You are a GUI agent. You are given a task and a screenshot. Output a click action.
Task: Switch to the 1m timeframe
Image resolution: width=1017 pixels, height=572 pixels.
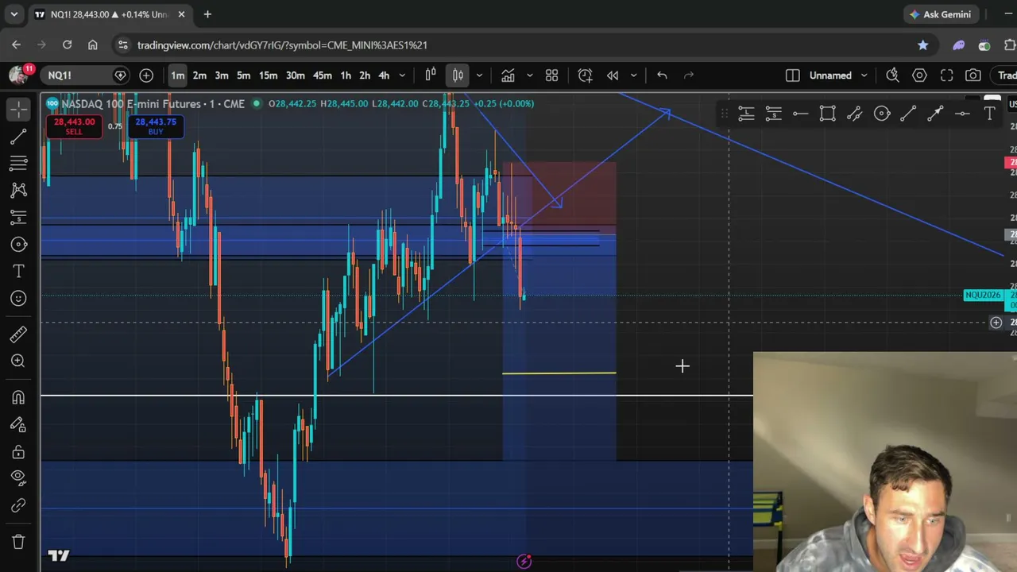(x=177, y=75)
